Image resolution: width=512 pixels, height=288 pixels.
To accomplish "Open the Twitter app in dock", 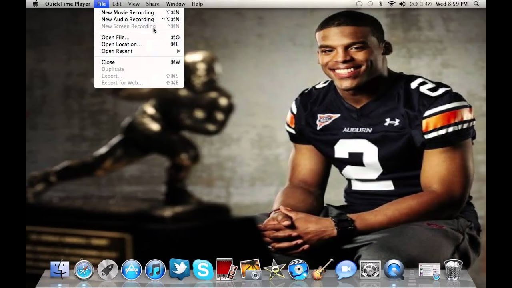I will click(x=179, y=269).
